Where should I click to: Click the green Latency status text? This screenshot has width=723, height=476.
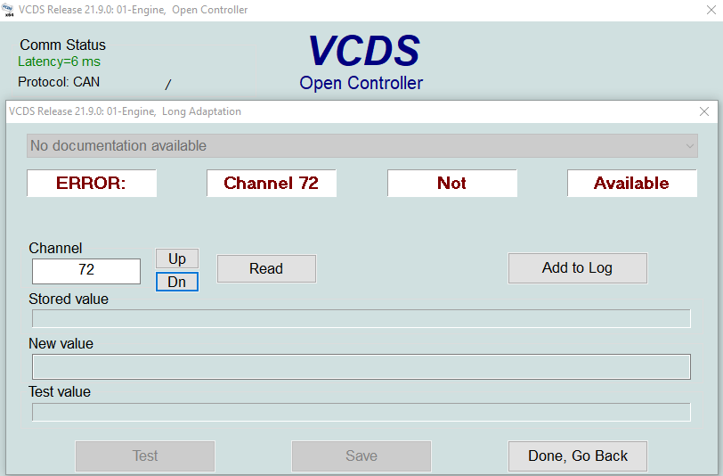point(59,62)
